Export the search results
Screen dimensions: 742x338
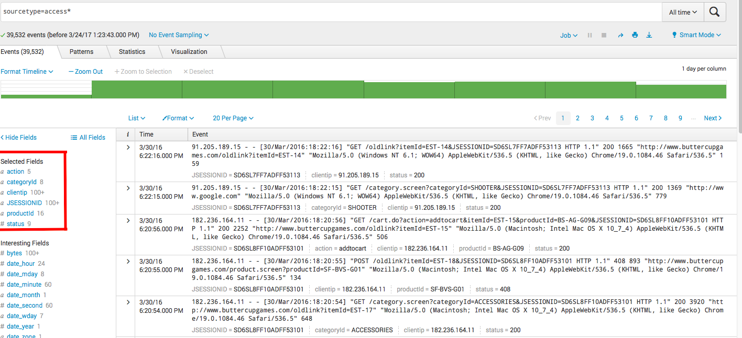[649, 35]
